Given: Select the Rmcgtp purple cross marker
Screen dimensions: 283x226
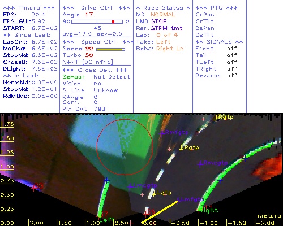Looking at the screenshot, I should point(200,164).
